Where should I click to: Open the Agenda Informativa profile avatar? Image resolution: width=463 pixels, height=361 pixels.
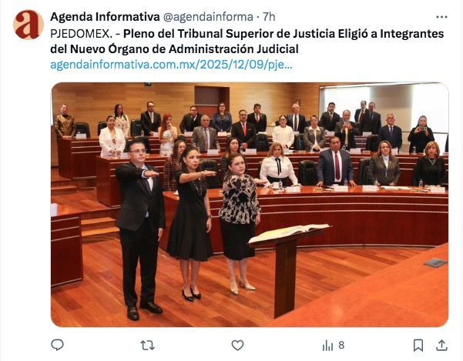click(29, 25)
